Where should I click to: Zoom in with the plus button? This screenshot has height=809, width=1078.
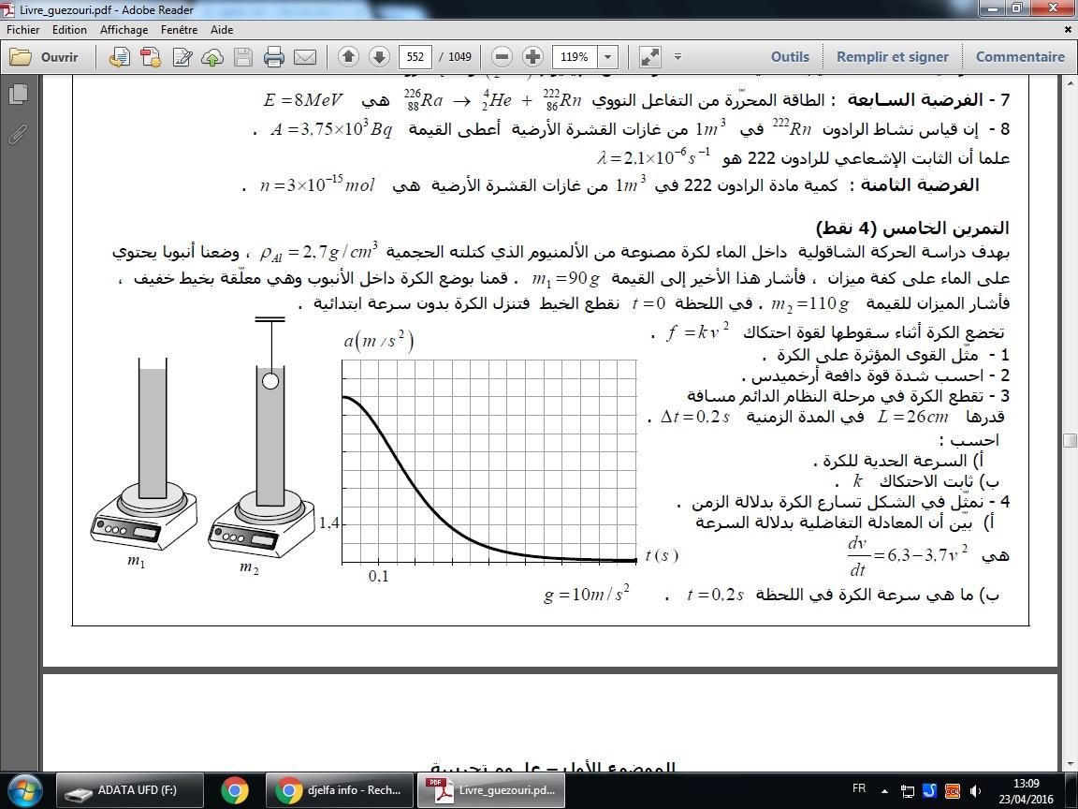coord(532,56)
